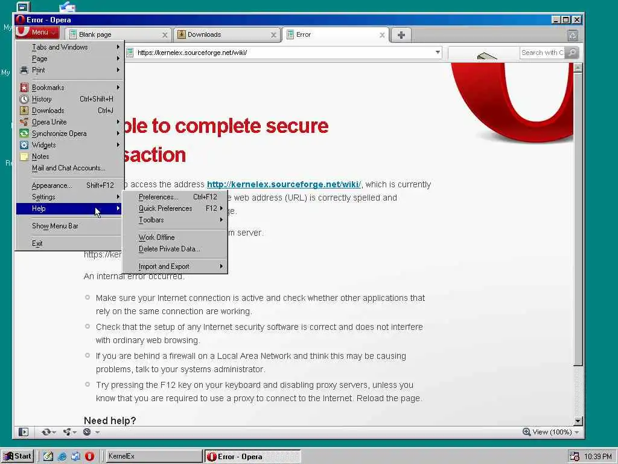618x464 pixels.
Task: Open Appearance from the menu
Action: click(x=70, y=185)
